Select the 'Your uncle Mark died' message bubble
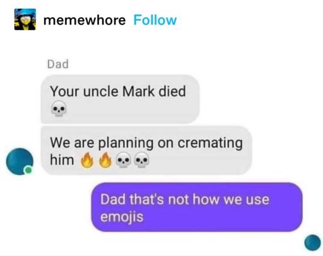 click(120, 99)
